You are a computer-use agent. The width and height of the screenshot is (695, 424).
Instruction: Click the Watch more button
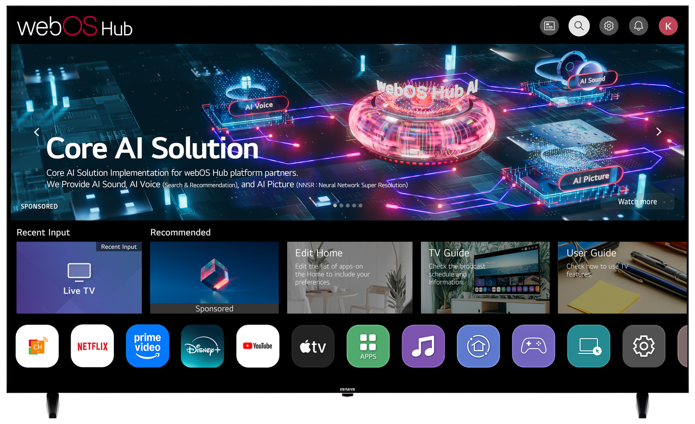637,201
